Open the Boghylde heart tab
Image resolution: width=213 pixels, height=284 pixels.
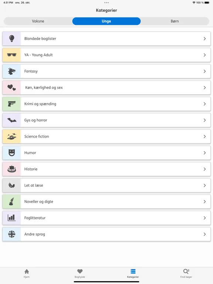[x=80, y=273]
